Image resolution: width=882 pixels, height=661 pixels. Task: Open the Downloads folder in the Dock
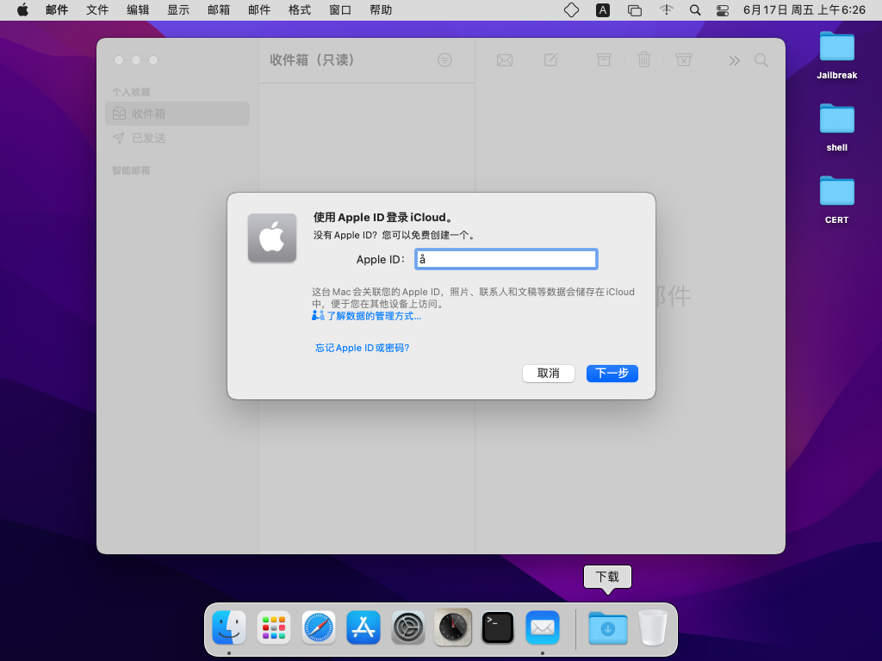click(607, 628)
